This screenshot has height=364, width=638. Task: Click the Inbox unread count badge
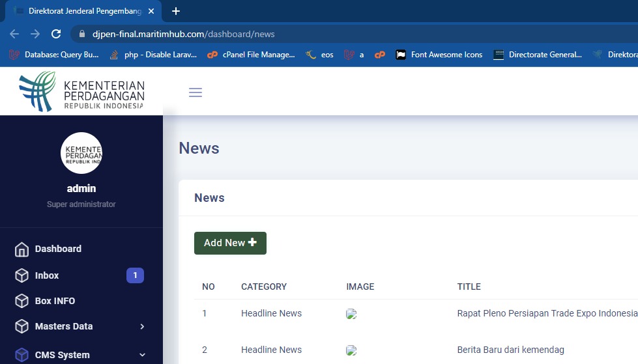click(x=135, y=275)
